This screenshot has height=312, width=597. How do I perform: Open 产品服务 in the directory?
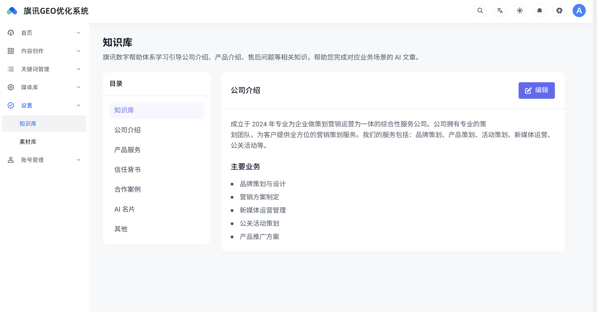tap(127, 150)
